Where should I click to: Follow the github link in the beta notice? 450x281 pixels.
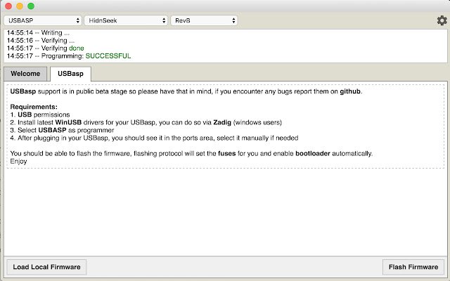coord(350,91)
